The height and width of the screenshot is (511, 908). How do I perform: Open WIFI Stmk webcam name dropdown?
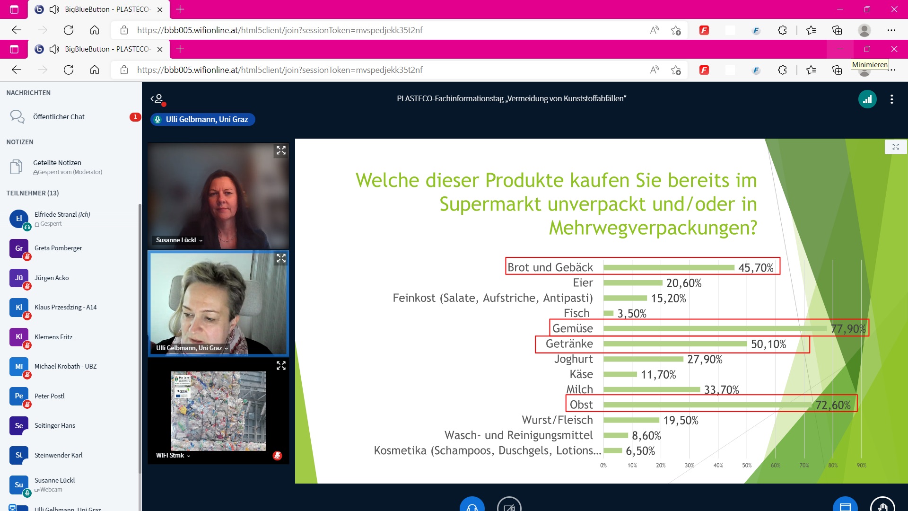click(173, 455)
